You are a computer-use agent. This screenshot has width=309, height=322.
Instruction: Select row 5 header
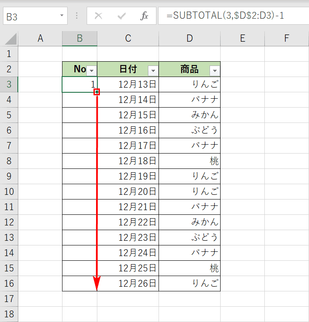coord(9,115)
